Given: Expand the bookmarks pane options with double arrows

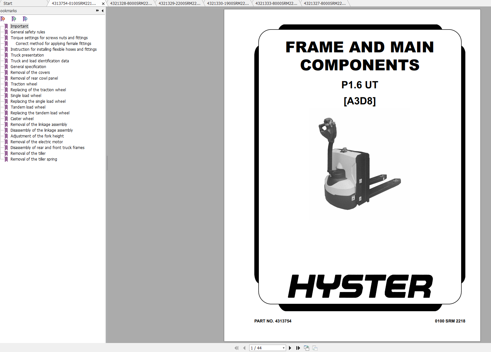Looking at the screenshot, I should click(97, 11).
